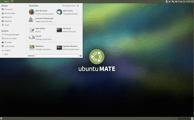The width and height of the screenshot is (194, 120).
Task: Open the Bluetooth indicator in system tray
Action: tap(167, 2)
